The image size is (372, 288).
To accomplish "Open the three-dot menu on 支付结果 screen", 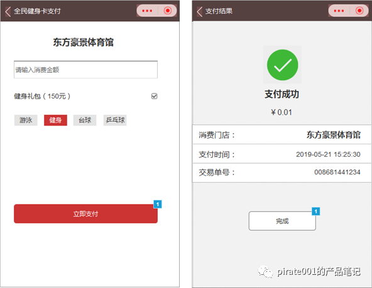I will 339,11.
